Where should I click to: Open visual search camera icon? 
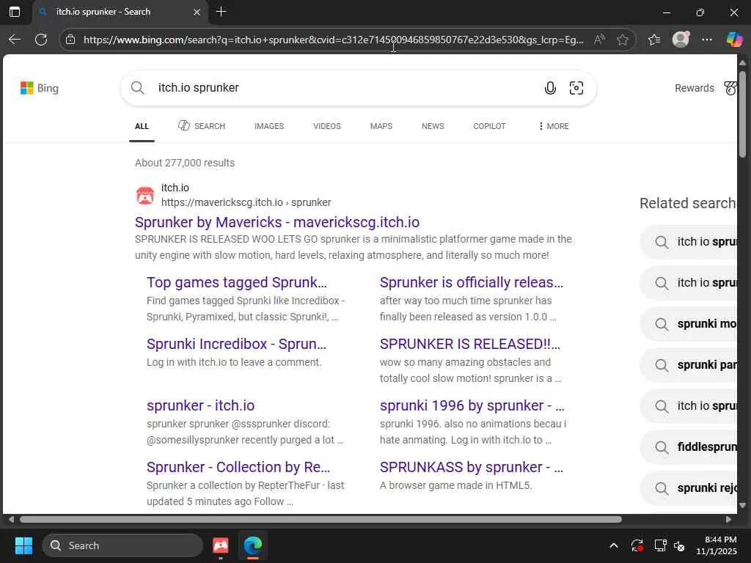point(576,88)
